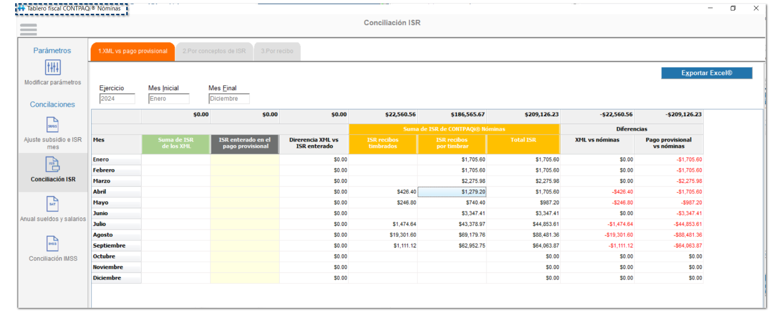770x312 pixels.
Task: Open the Por recibo tab
Action: pyautogui.click(x=277, y=51)
